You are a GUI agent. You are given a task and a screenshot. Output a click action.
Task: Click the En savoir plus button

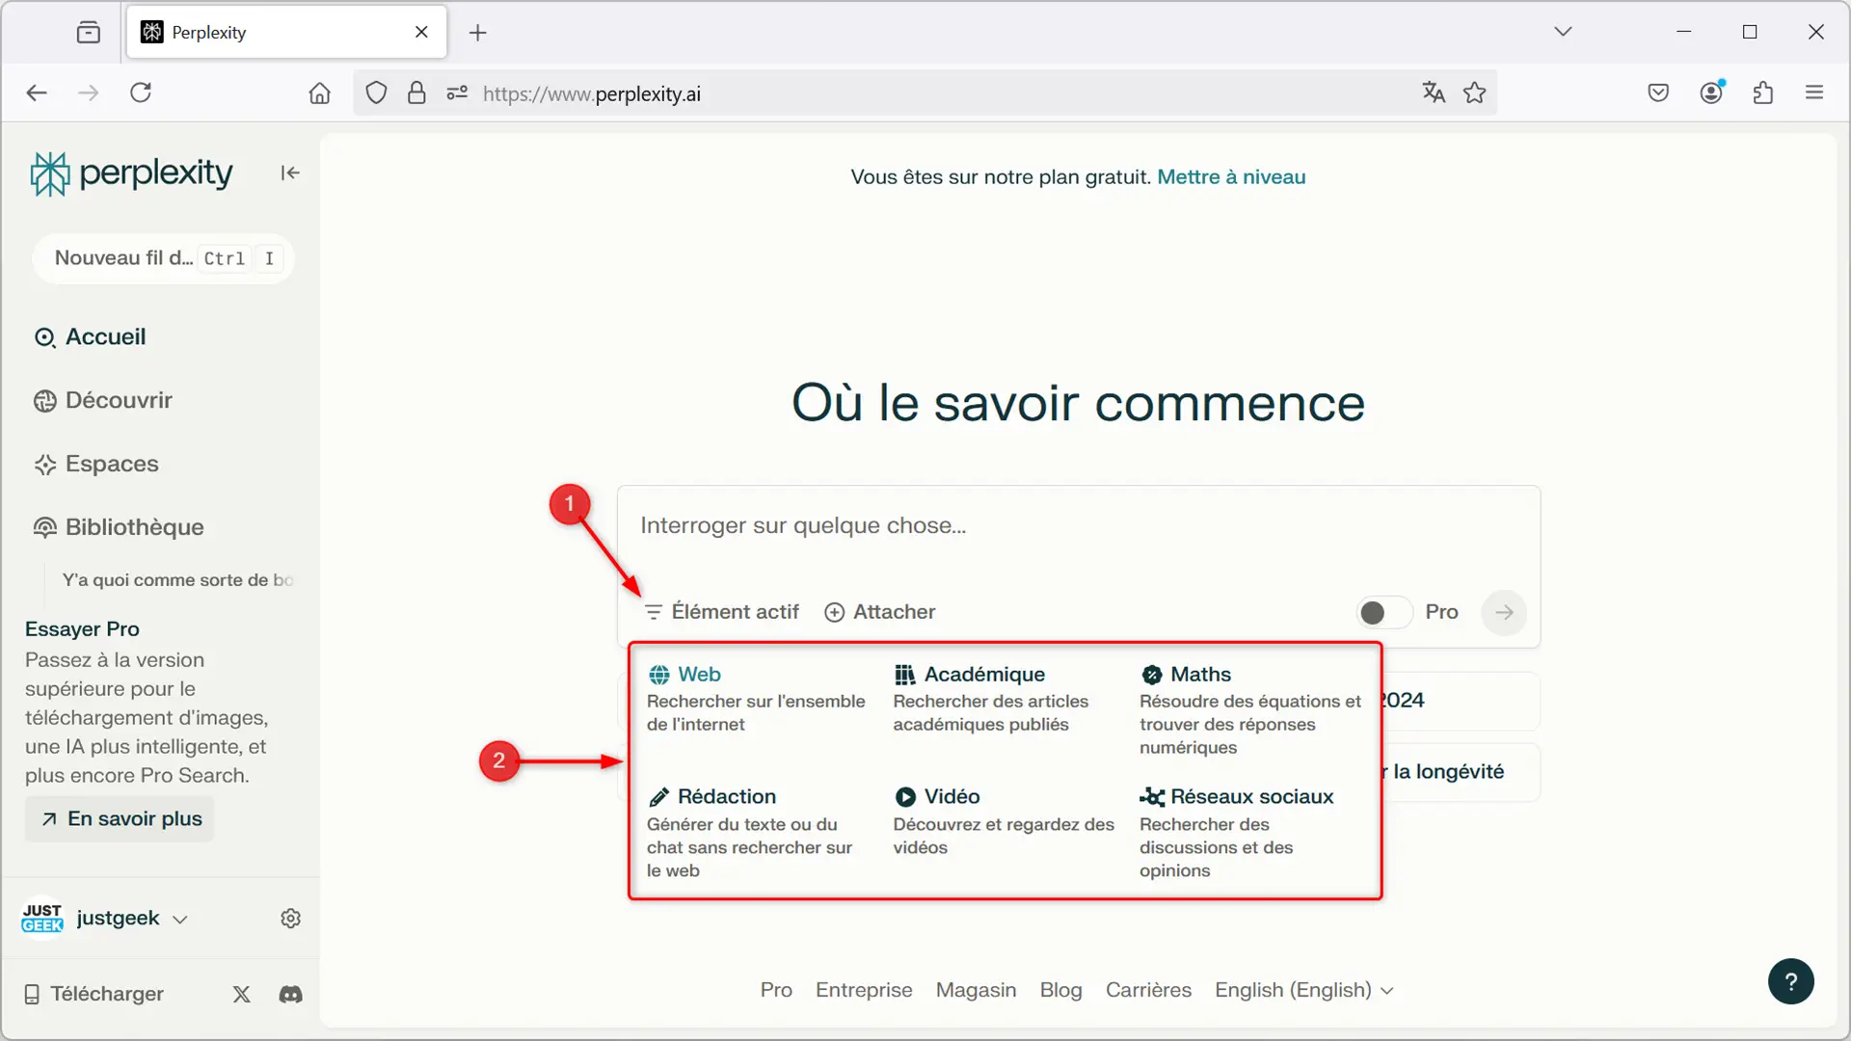(x=121, y=819)
